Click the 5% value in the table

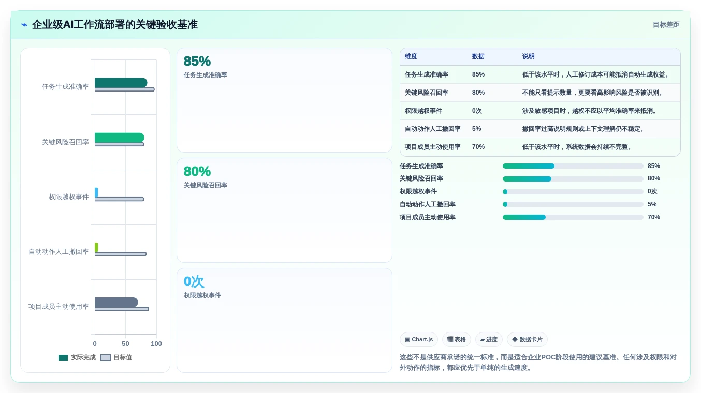tap(477, 129)
